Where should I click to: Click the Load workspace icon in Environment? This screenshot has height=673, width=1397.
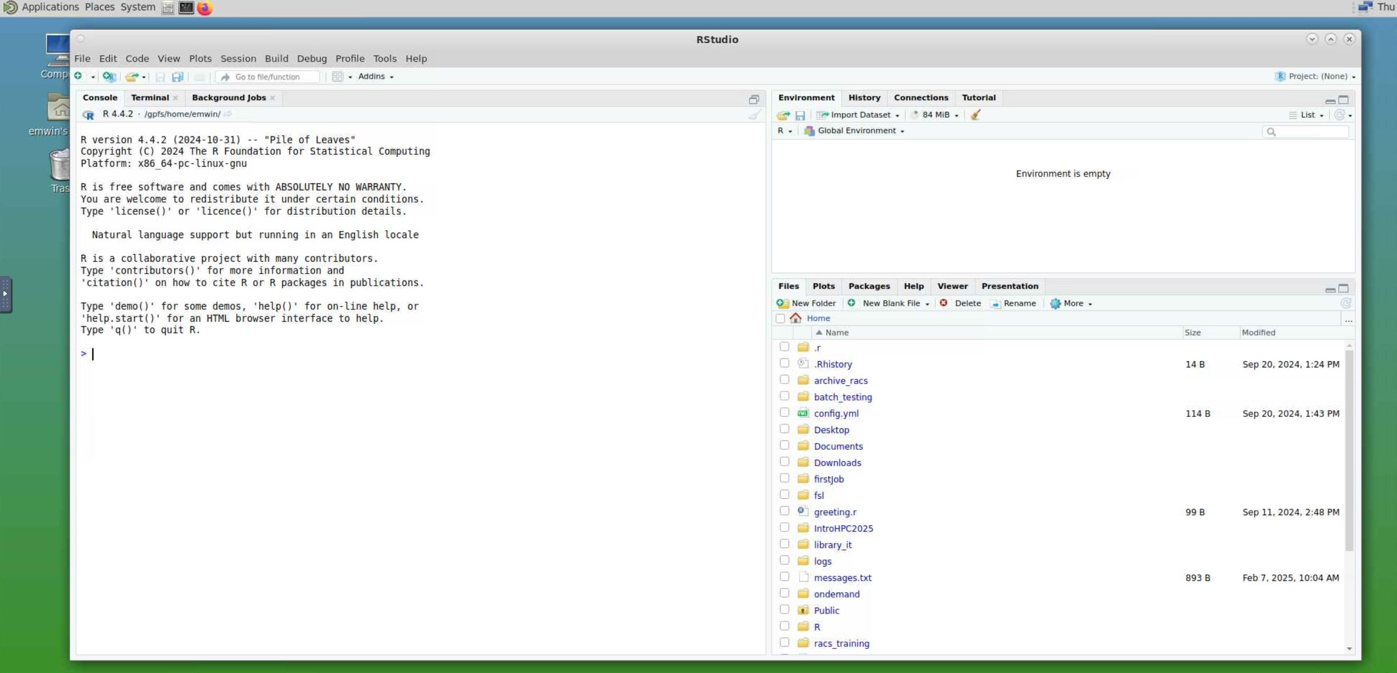pyautogui.click(x=783, y=115)
